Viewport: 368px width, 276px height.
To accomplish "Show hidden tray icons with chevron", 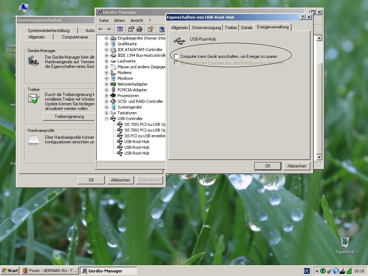I will [317, 271].
